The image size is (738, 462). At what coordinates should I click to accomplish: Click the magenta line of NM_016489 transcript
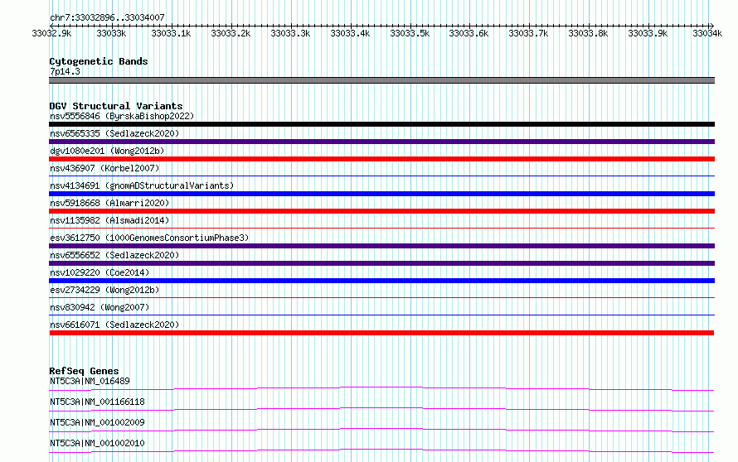pos(381,388)
